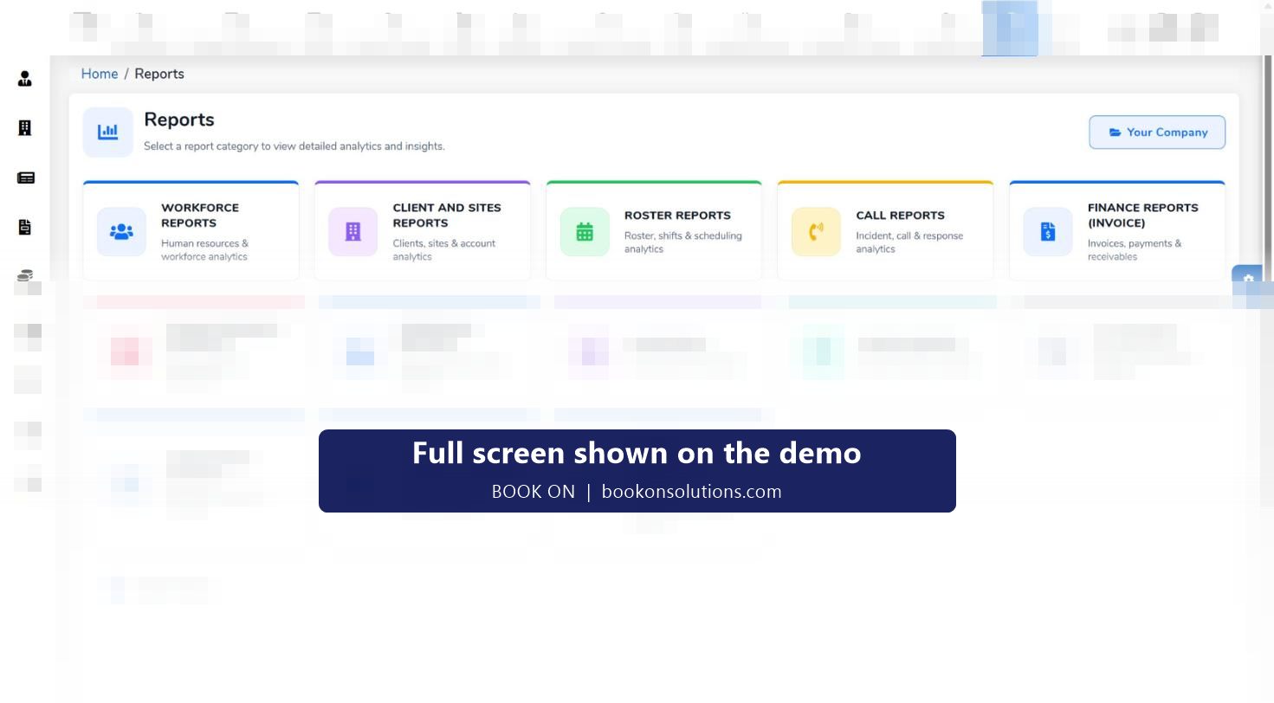Open WORKFORCE REPORTS category title
The width and height of the screenshot is (1274, 703).
coord(200,216)
